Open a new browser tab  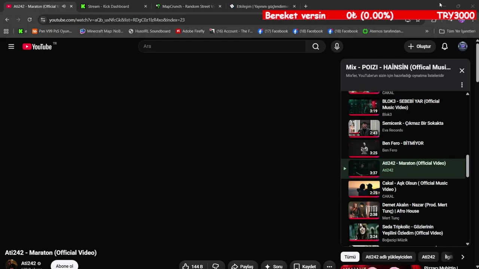pyautogui.click(x=306, y=6)
